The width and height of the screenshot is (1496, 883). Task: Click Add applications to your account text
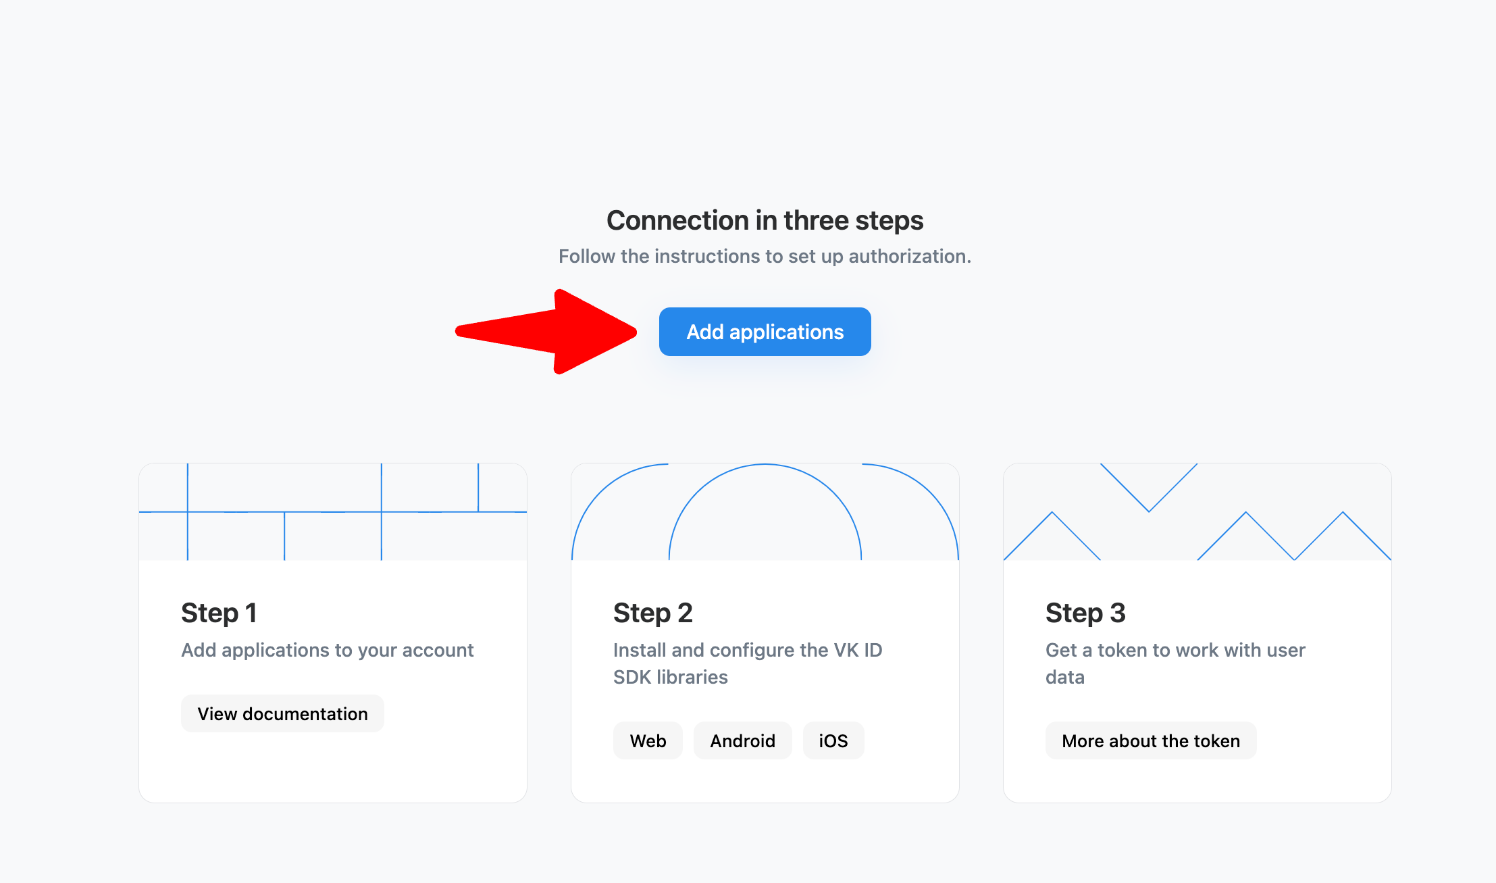[x=327, y=650]
